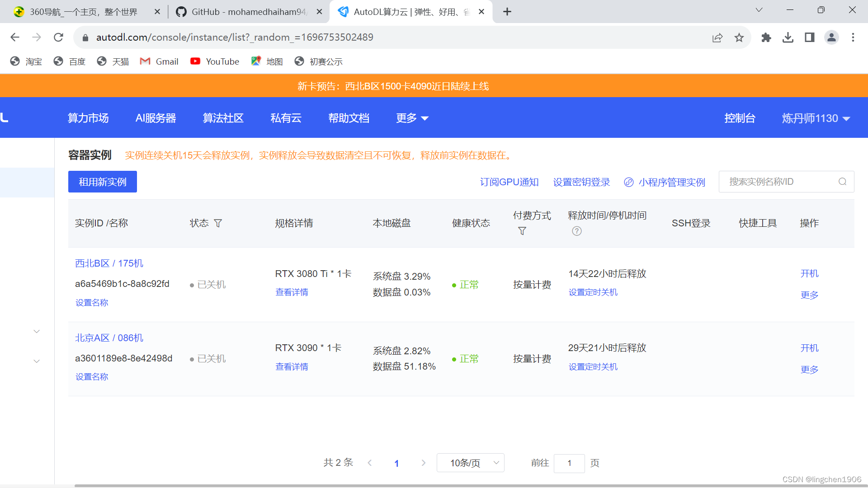Screen dimensions: 868x488
Task: Click the status column filter icon
Action: (218, 223)
